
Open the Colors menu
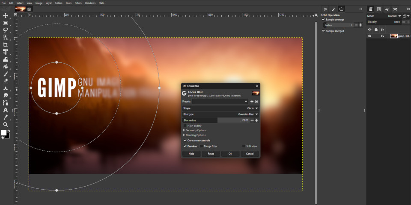click(58, 3)
